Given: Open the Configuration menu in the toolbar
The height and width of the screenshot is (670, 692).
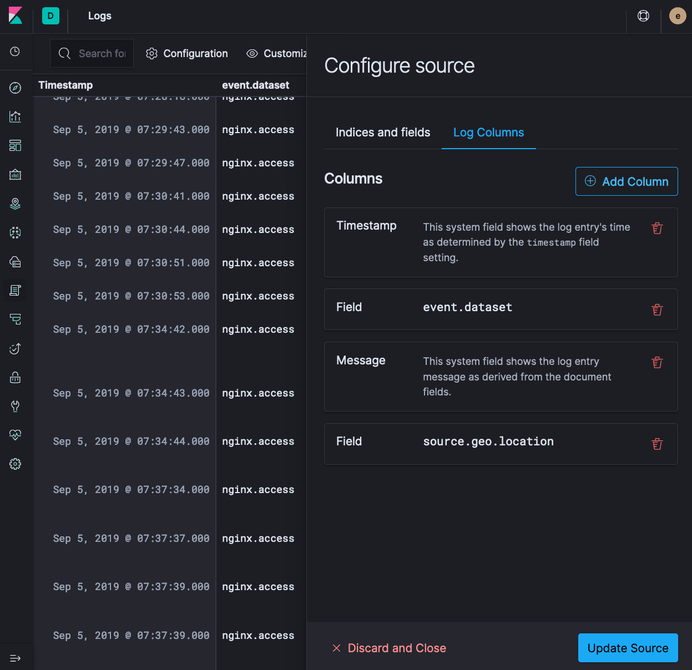Looking at the screenshot, I should coord(187,53).
